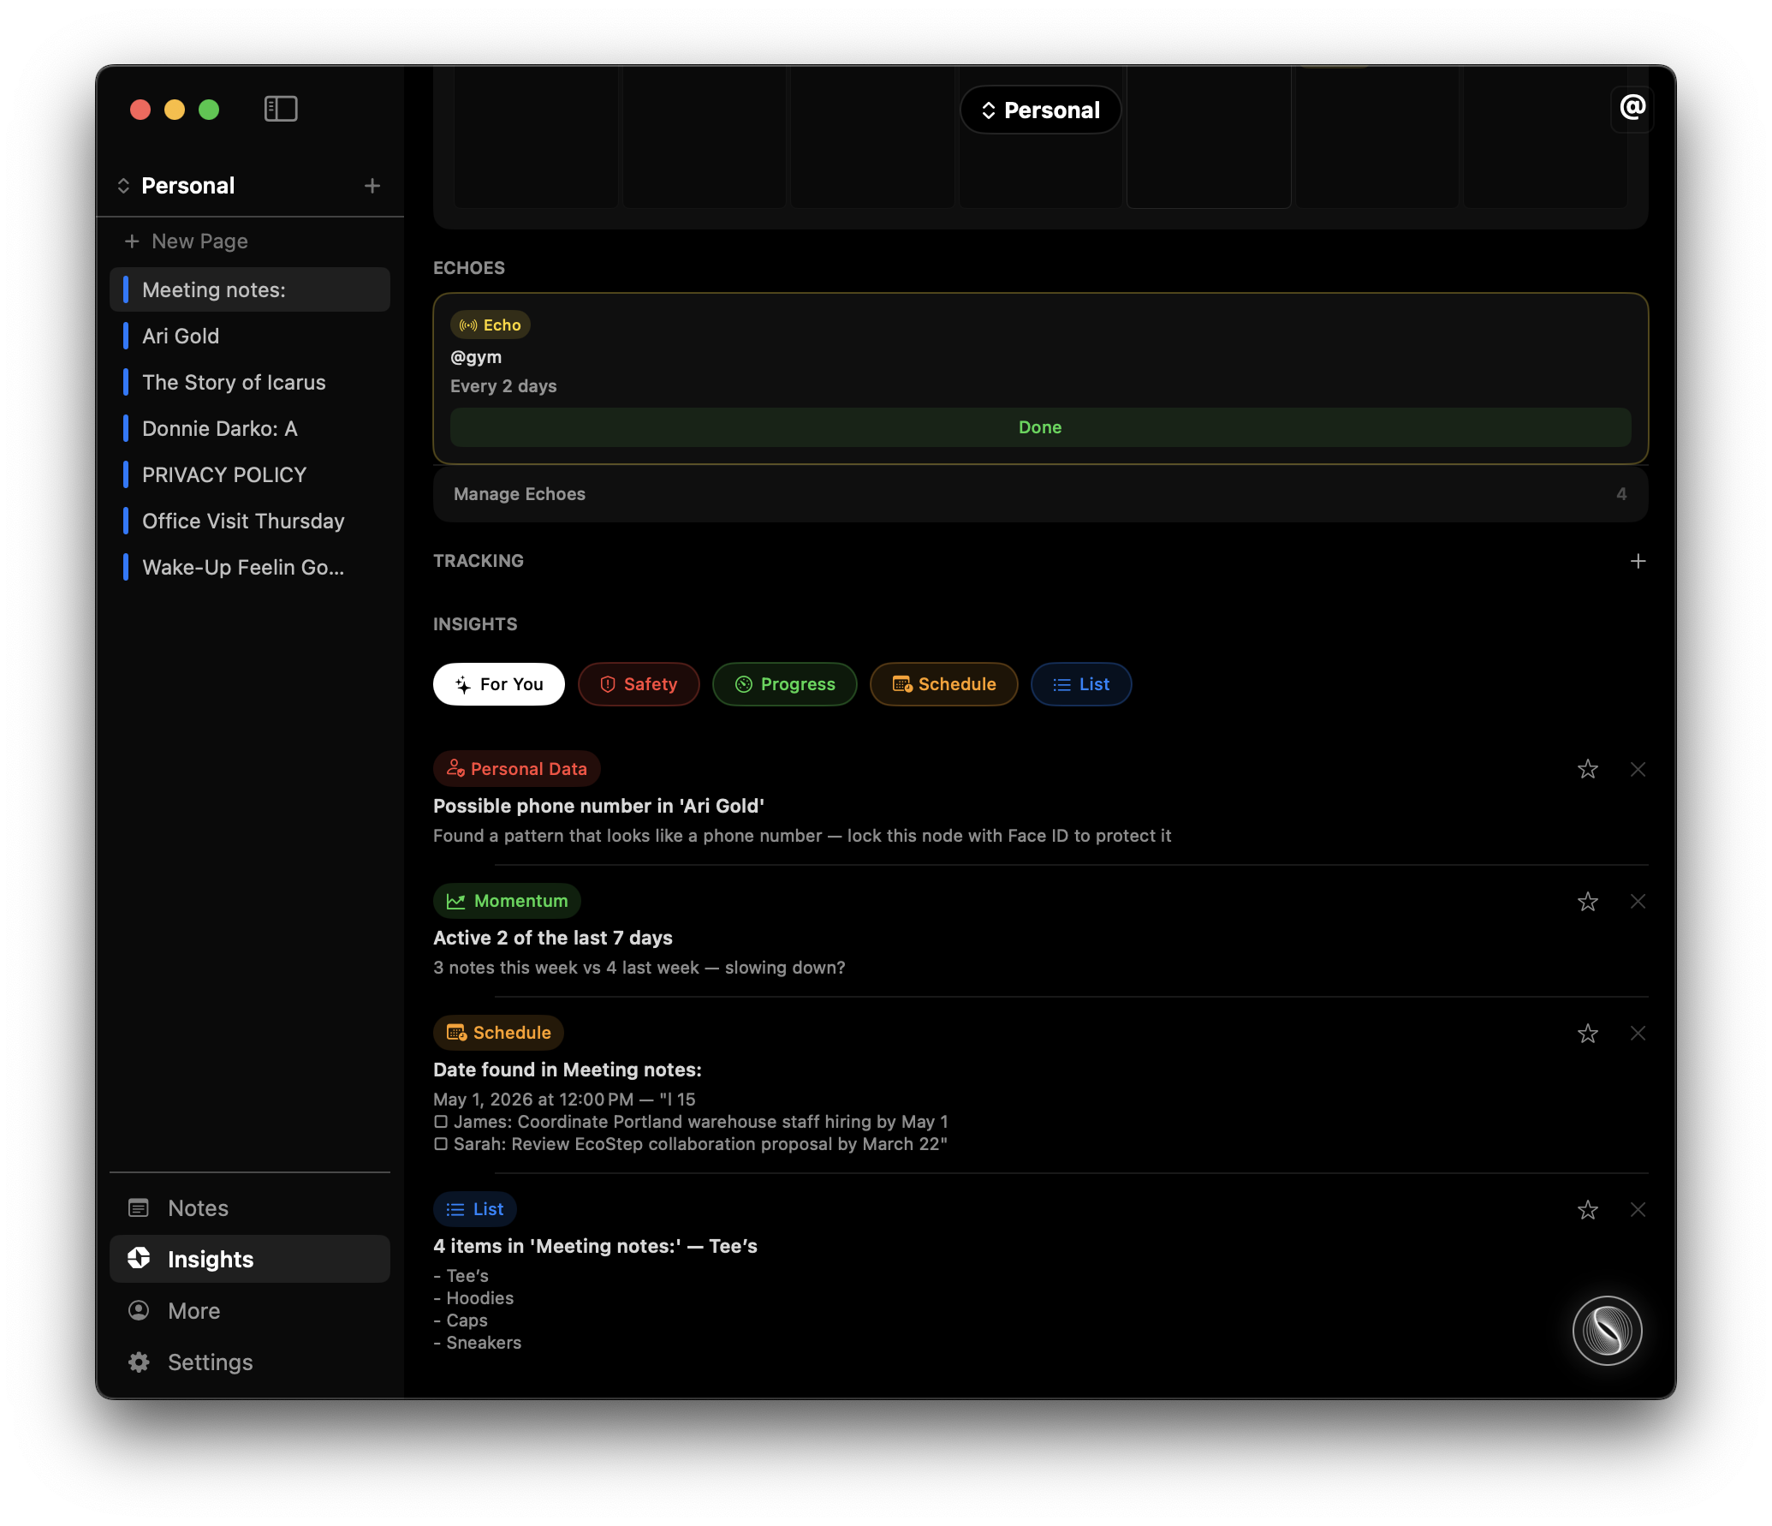Viewport: 1772px width, 1526px height.
Task: Check the James Portland warehouse task box
Action: 441,1121
